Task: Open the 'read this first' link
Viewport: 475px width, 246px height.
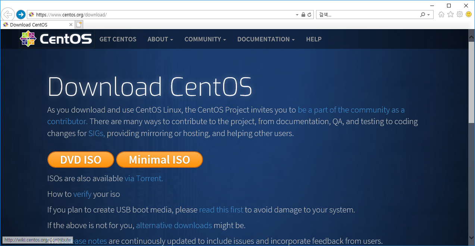Action: pos(221,210)
